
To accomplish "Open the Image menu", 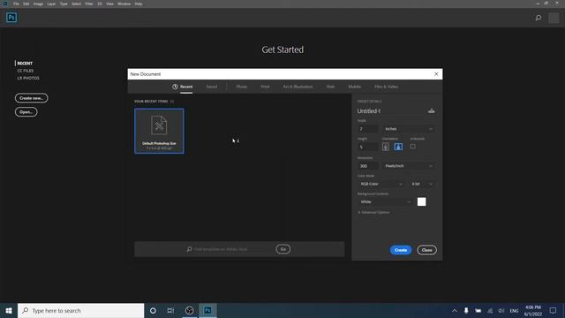I will (x=38, y=4).
